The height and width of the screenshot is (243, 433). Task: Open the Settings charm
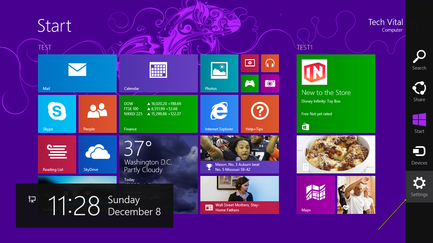[419, 187]
